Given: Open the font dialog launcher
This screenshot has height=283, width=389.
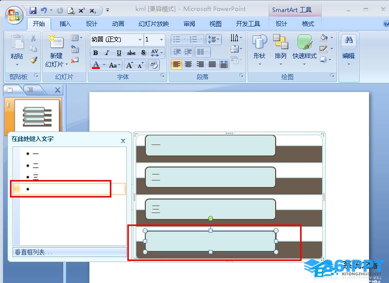Looking at the screenshot, I should point(163,75).
